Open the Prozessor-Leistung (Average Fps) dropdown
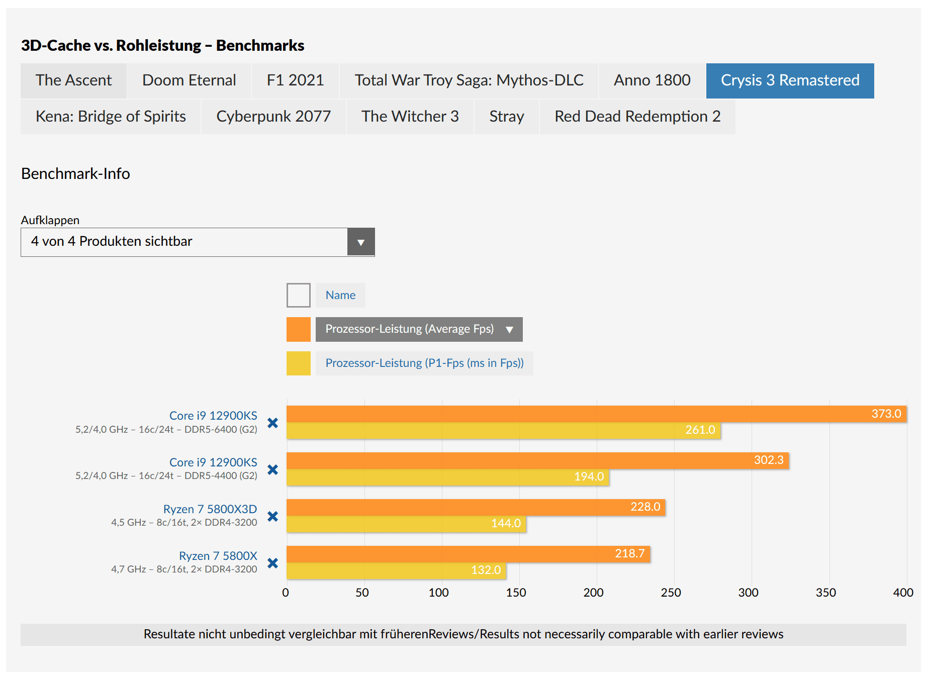 (x=419, y=329)
